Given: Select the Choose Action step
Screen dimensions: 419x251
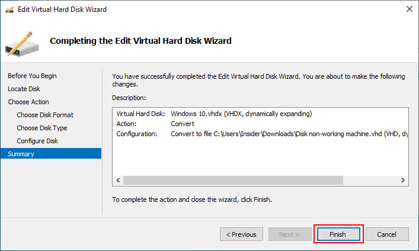Looking at the screenshot, I should coord(28,102).
